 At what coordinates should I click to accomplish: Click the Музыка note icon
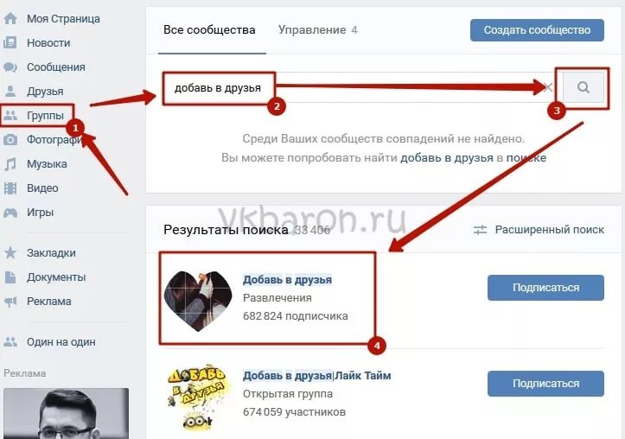point(10,163)
